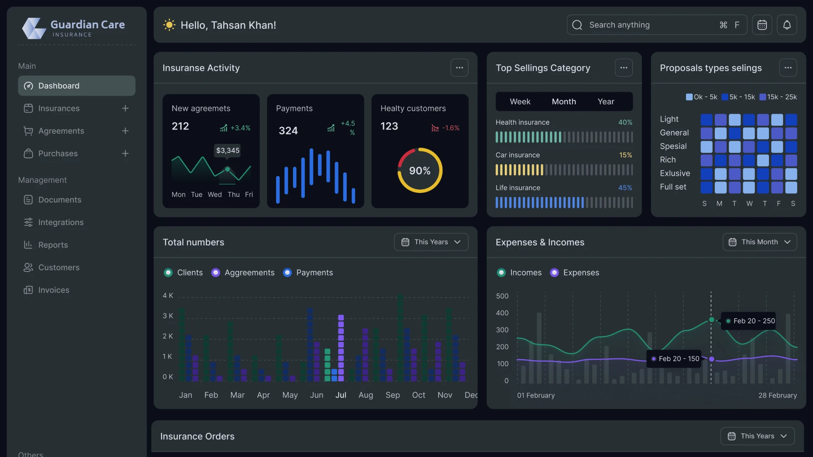Toggle Clients legend in Total numbers
Screen dimensions: 813x457
168,273
